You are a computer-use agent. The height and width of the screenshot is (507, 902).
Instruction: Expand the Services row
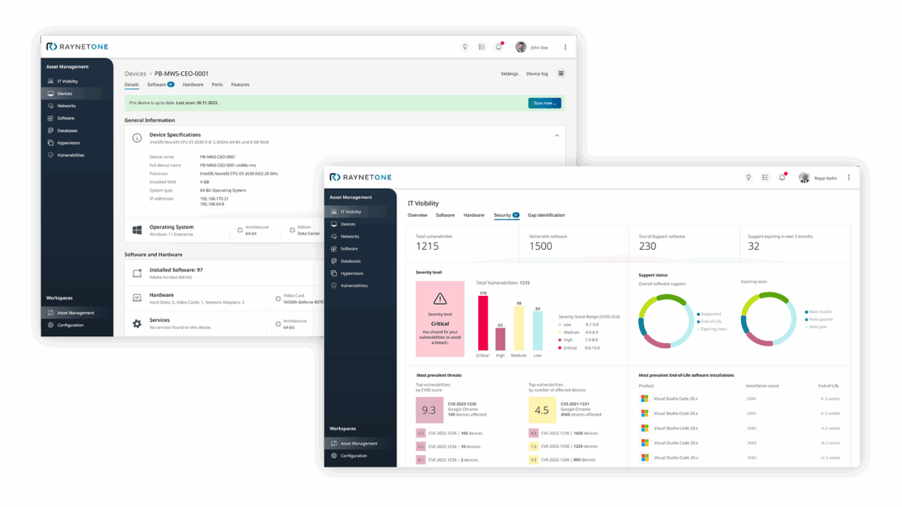click(x=224, y=323)
